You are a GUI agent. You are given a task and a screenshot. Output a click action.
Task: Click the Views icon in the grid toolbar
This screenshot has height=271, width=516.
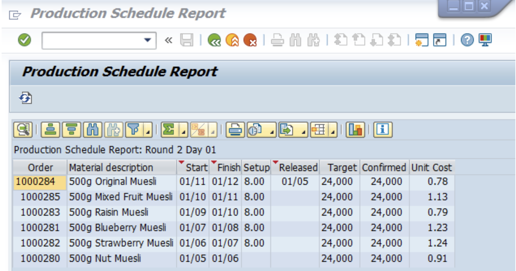[256, 130]
